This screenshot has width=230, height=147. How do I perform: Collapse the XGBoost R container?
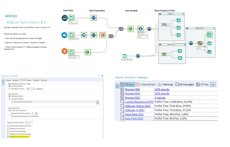183,14
